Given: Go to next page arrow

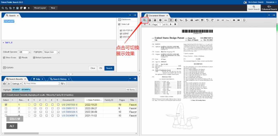Looking at the screenshot, I should pyautogui.click(x=171, y=24).
